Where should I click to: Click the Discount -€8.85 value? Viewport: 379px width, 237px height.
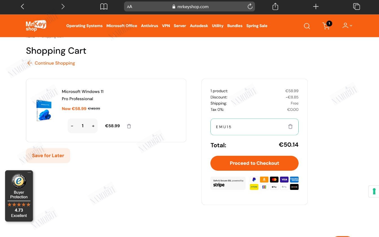[292, 97]
